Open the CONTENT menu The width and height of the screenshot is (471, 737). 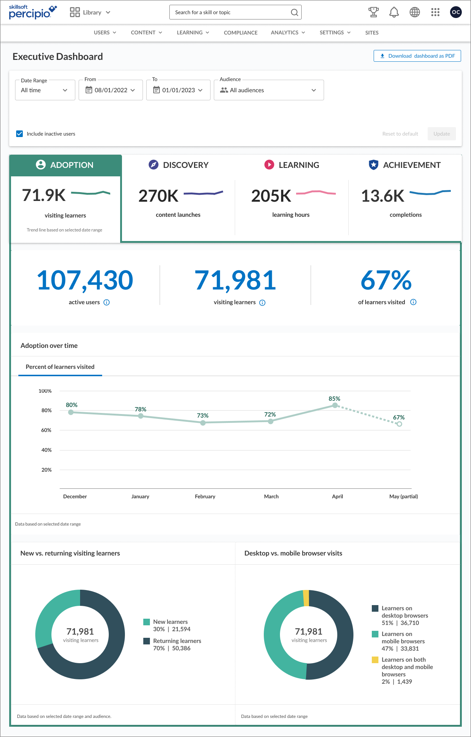[x=147, y=33]
